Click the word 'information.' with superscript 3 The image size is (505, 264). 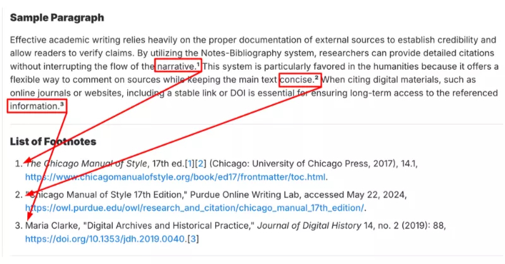point(37,106)
